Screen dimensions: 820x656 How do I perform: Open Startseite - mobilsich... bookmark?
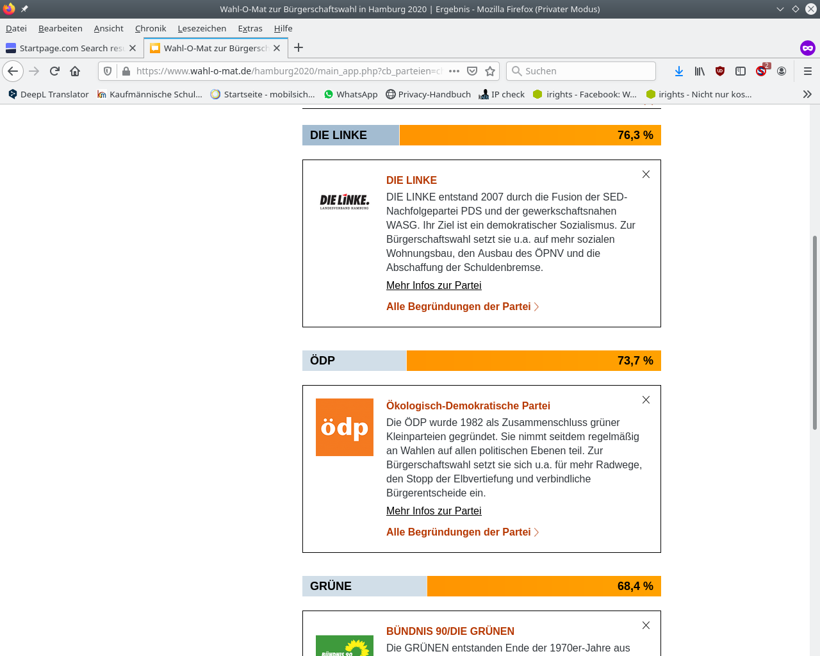pyautogui.click(x=263, y=94)
